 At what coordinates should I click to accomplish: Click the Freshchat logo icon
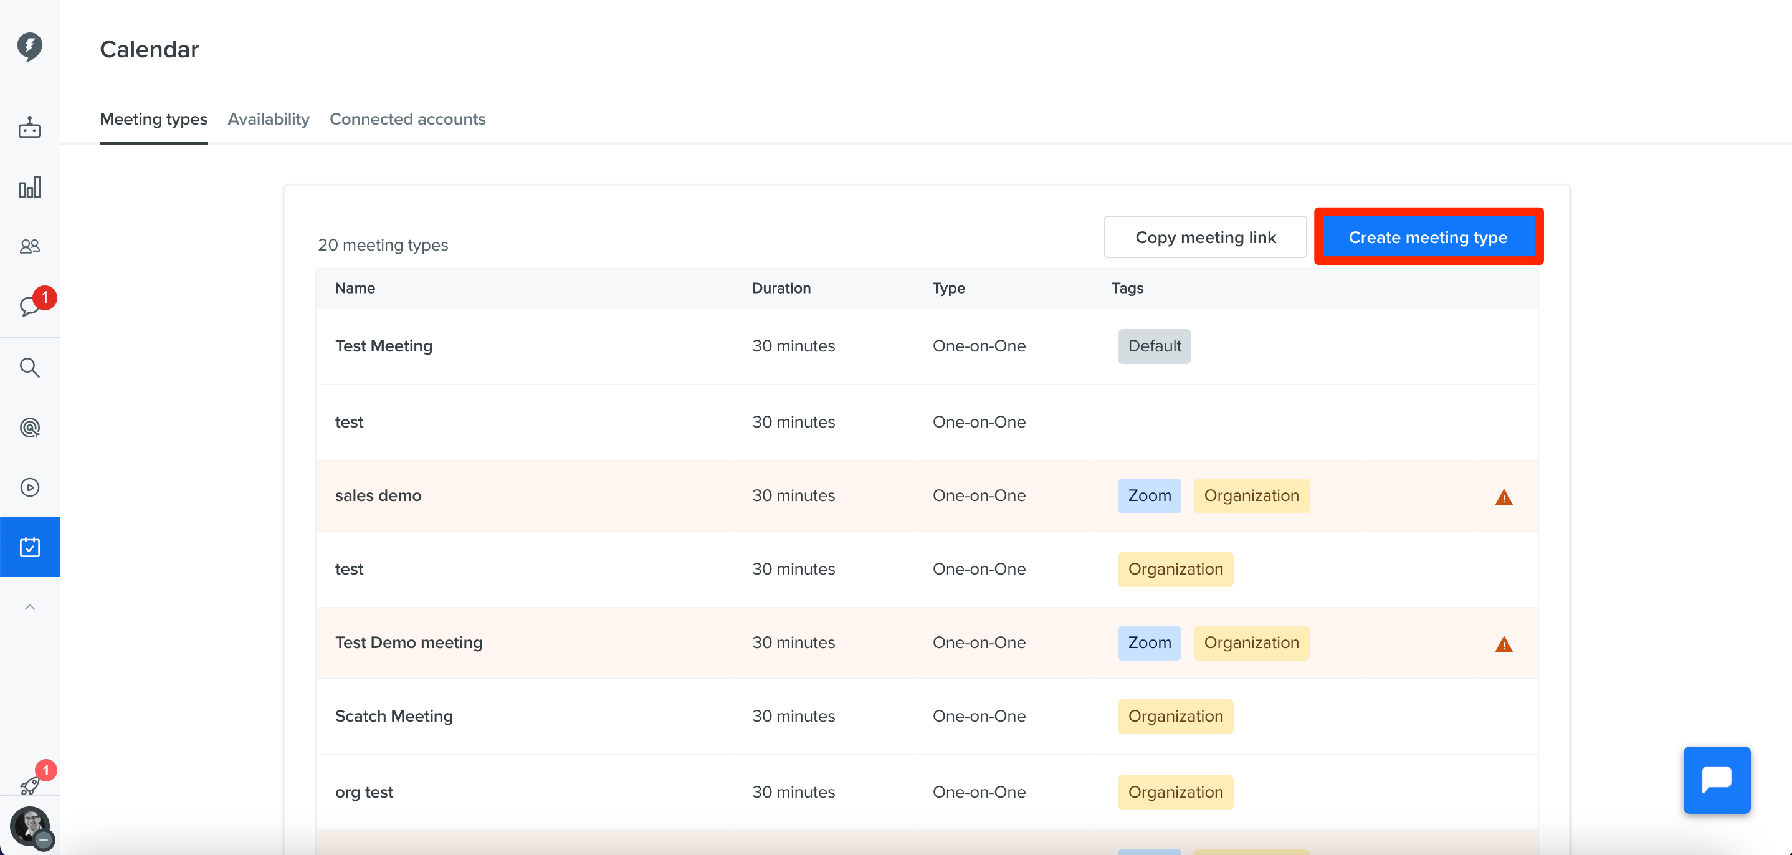coord(29,47)
